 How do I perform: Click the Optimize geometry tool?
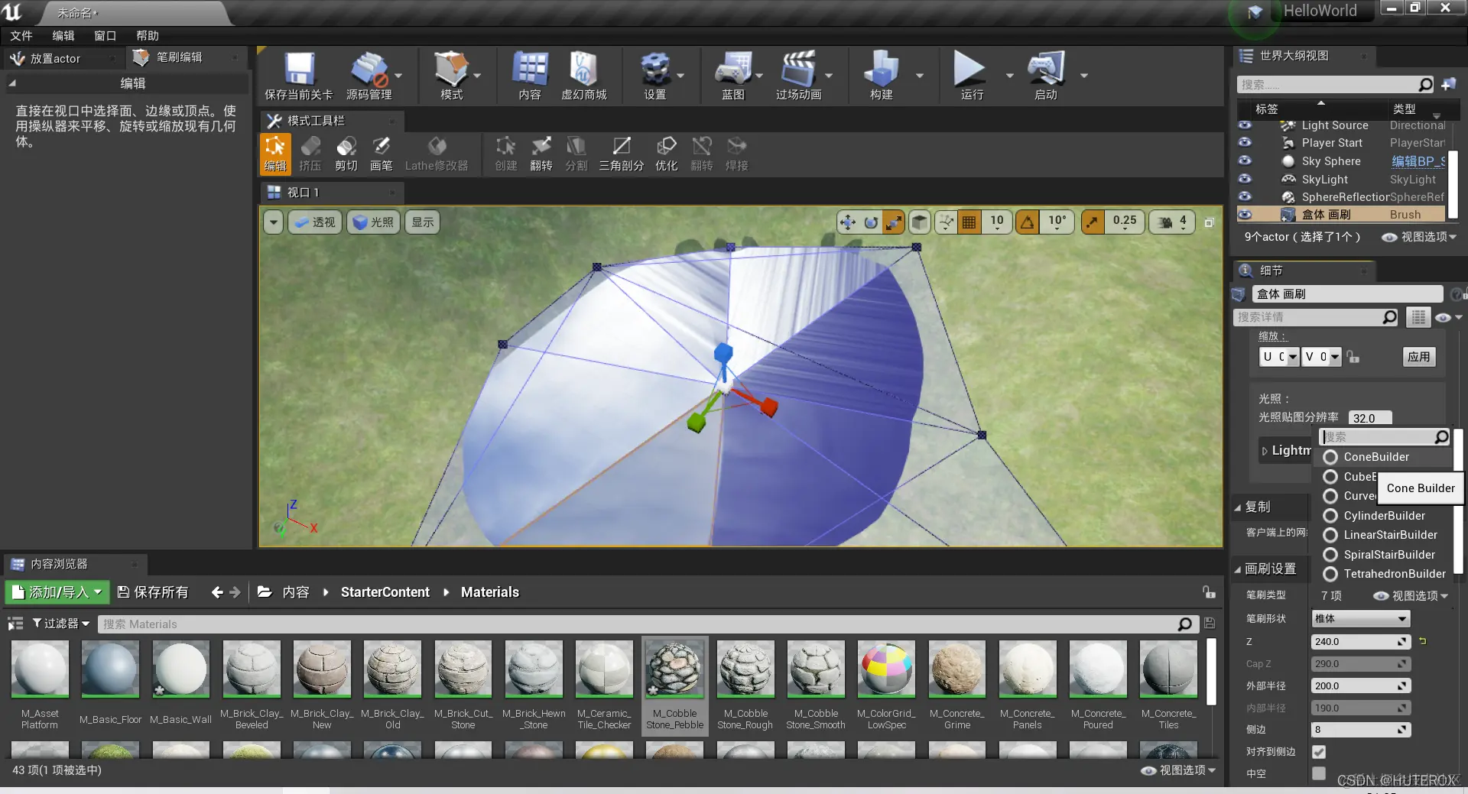point(667,154)
